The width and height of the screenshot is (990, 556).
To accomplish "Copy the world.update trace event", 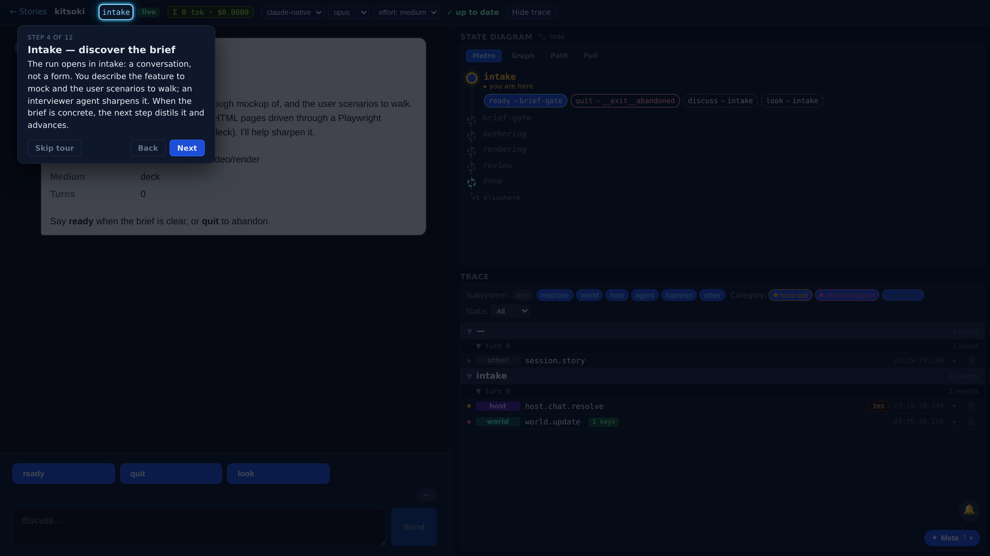I will (971, 422).
